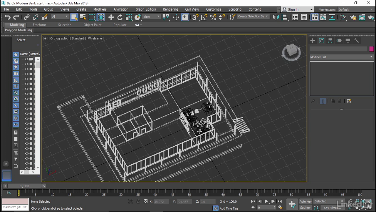Click the Polygon Modeling panel button
This screenshot has height=212, width=376.
[x=19, y=30]
